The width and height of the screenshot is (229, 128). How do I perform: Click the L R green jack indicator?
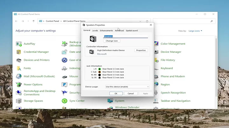tap(100, 69)
